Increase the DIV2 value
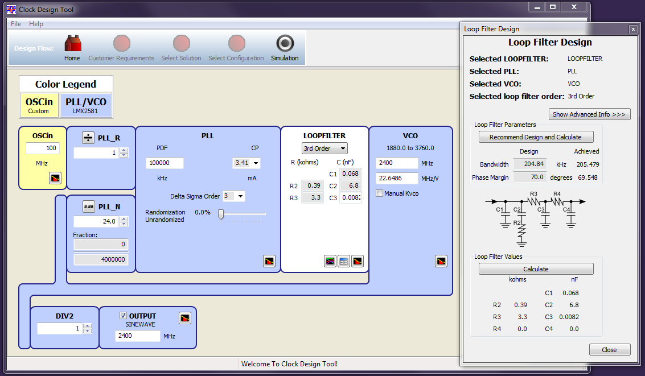This screenshot has height=376, width=645. click(87, 326)
